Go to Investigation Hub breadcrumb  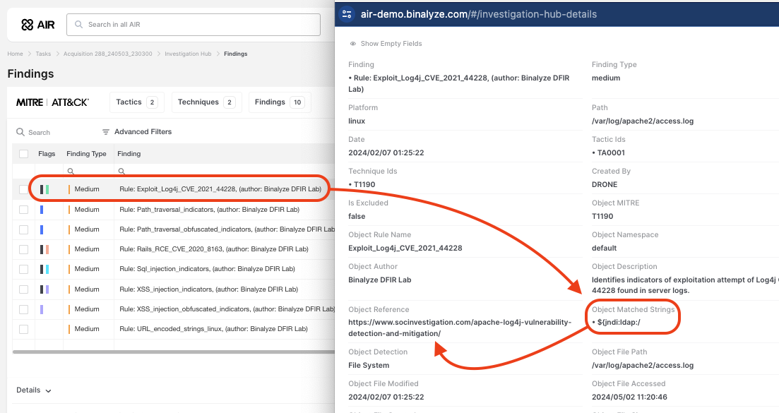pos(188,54)
